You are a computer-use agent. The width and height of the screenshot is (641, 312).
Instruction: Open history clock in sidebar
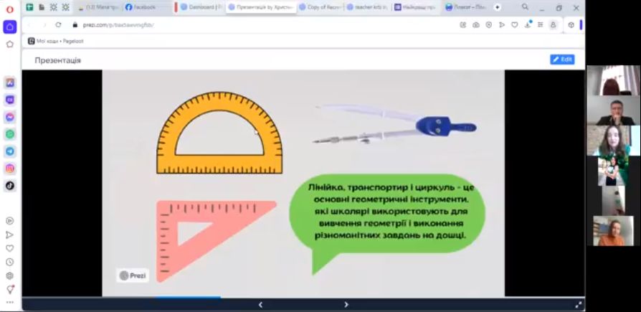pyautogui.click(x=10, y=262)
